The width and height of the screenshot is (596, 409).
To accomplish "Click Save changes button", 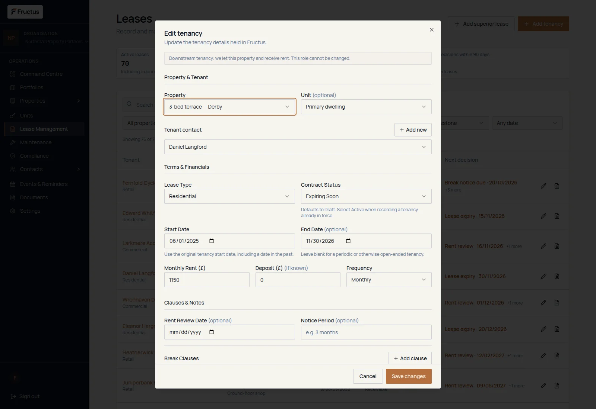I will point(409,376).
